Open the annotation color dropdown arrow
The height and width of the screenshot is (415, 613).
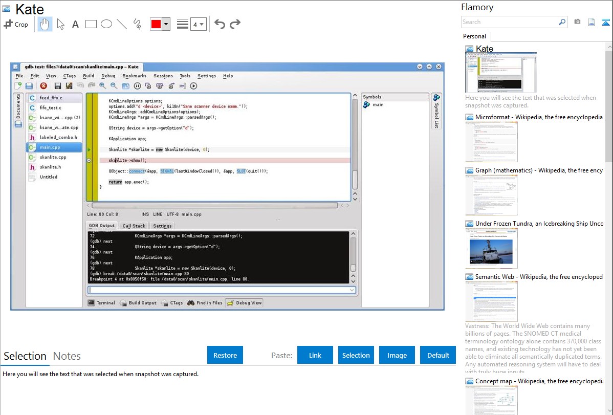166,24
